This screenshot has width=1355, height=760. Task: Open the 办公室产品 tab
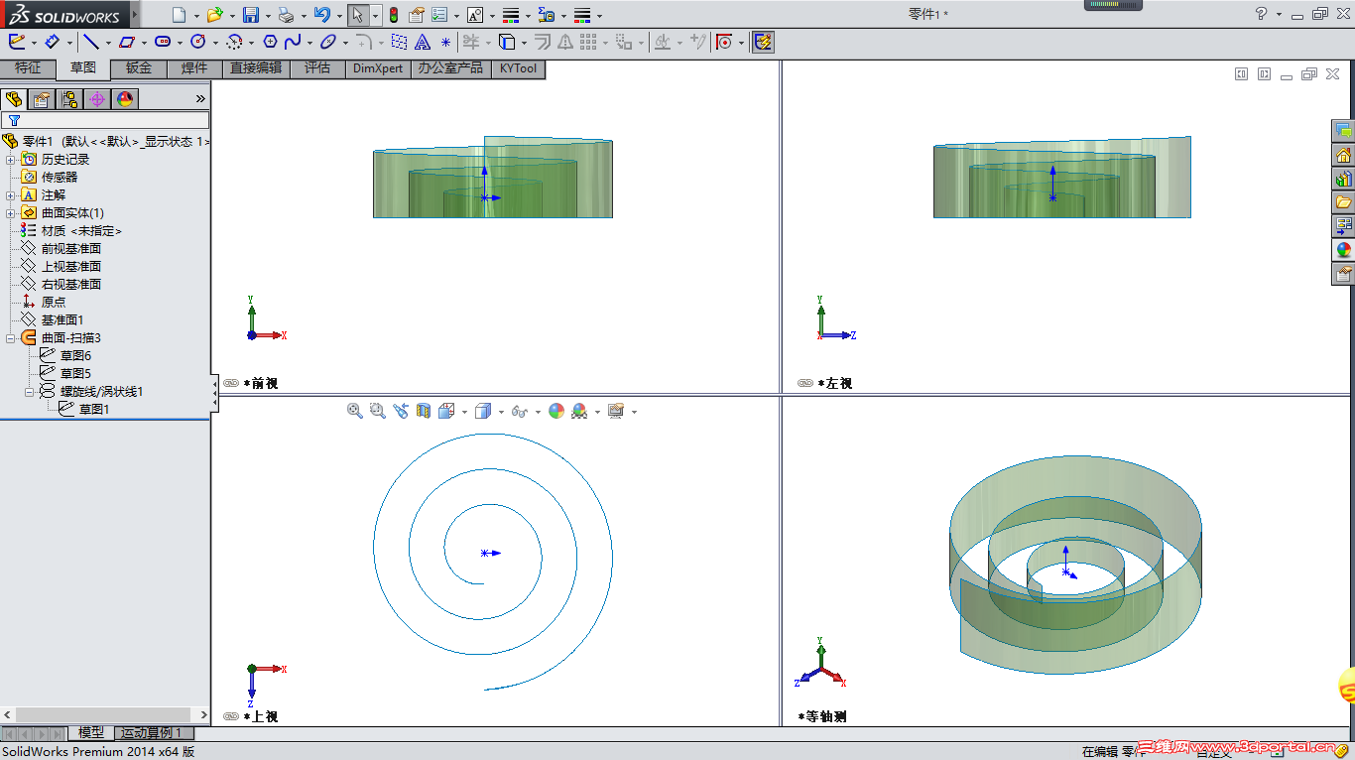[x=451, y=68]
